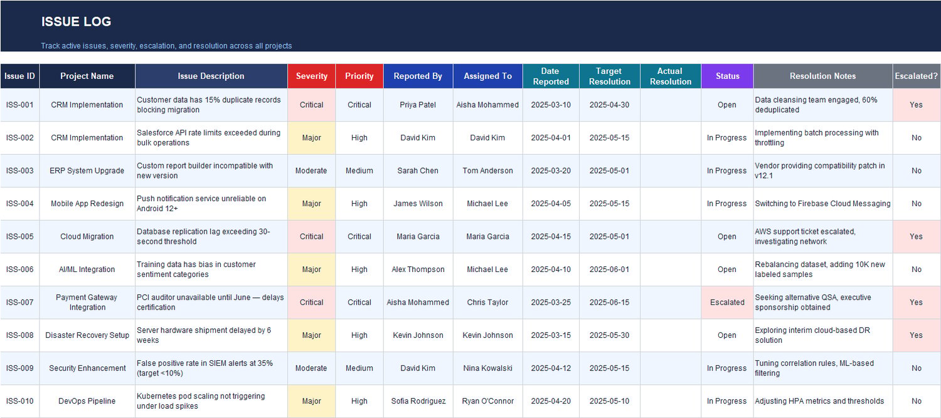941x418 pixels.
Task: Select the duplicate records issue description
Action: tap(211, 105)
